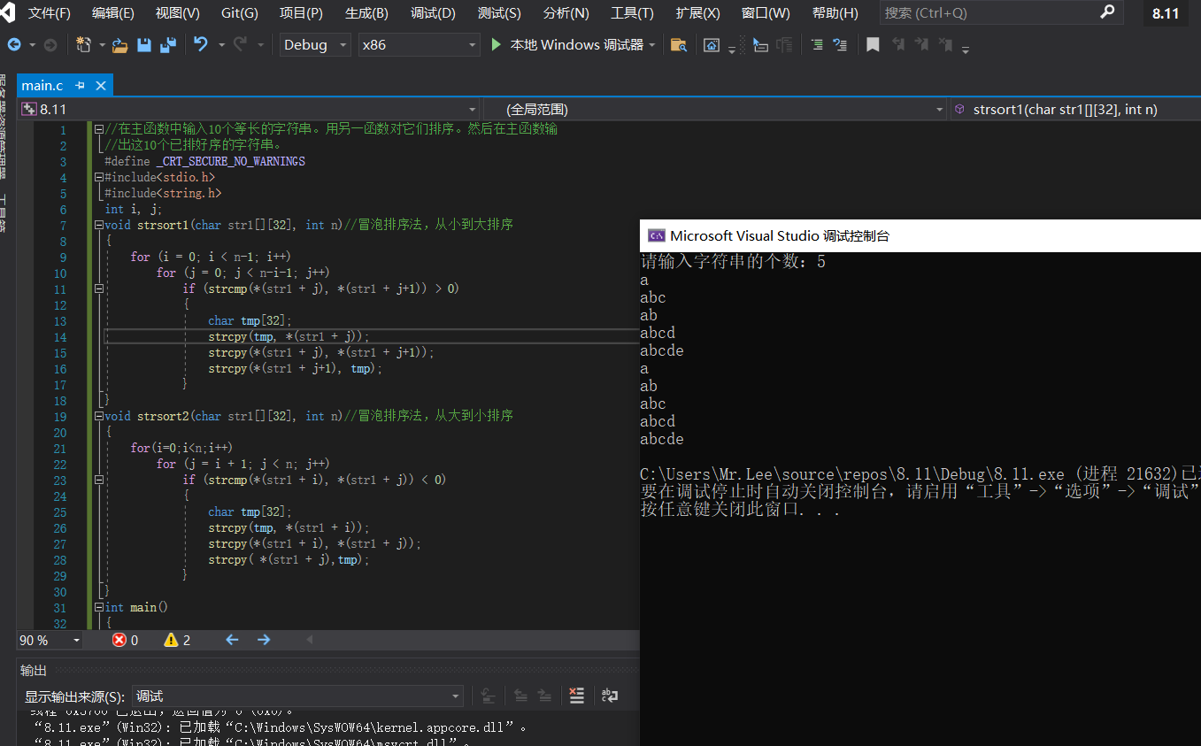Open the global scope (全局范围) dropdown
Viewport: 1201px width, 746px height.
coord(715,109)
